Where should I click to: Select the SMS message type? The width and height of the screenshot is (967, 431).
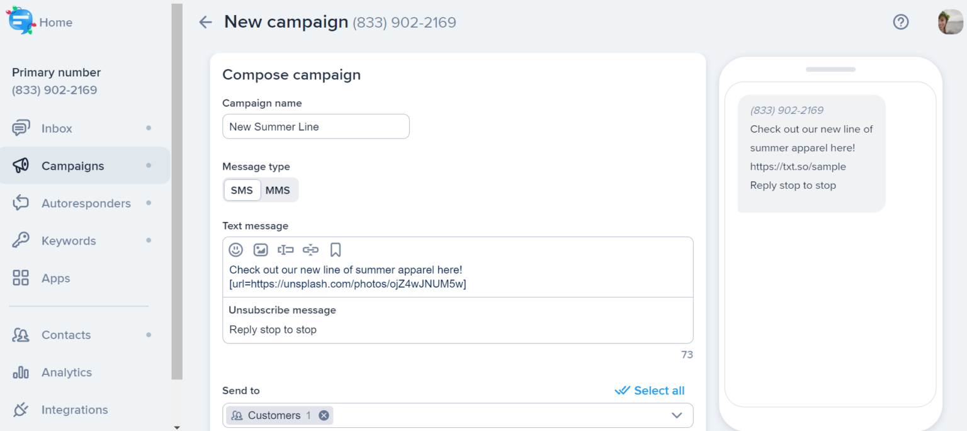coord(242,190)
